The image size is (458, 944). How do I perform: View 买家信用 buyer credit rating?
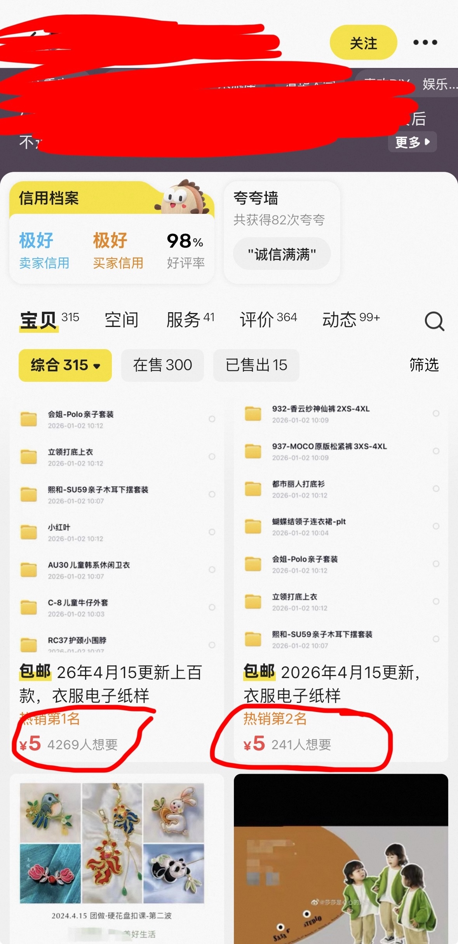point(118,251)
